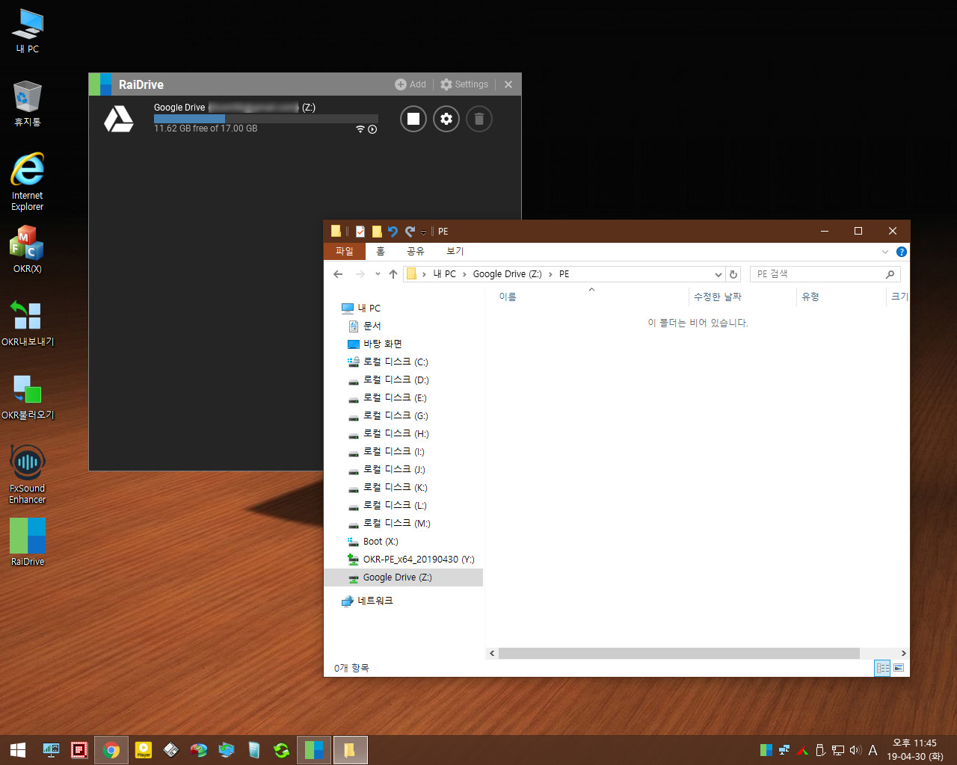This screenshot has height=765, width=957.
Task: Click Properties icon in Explorer quick access toolbar
Action: [360, 232]
